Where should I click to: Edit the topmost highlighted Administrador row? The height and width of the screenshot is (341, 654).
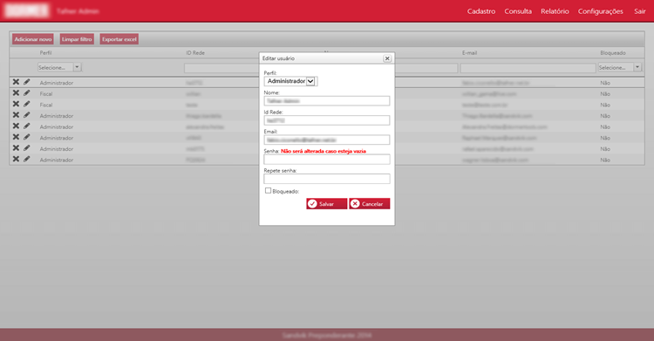point(27,82)
